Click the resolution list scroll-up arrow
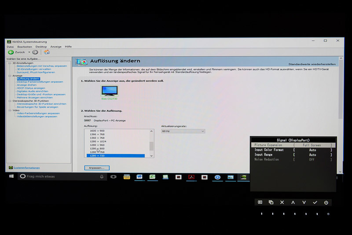 [x=151, y=131]
